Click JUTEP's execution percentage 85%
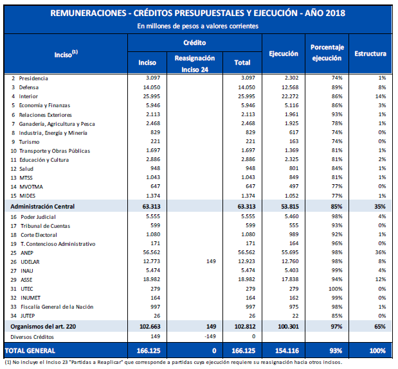This screenshot has height=369, width=398. (x=337, y=316)
